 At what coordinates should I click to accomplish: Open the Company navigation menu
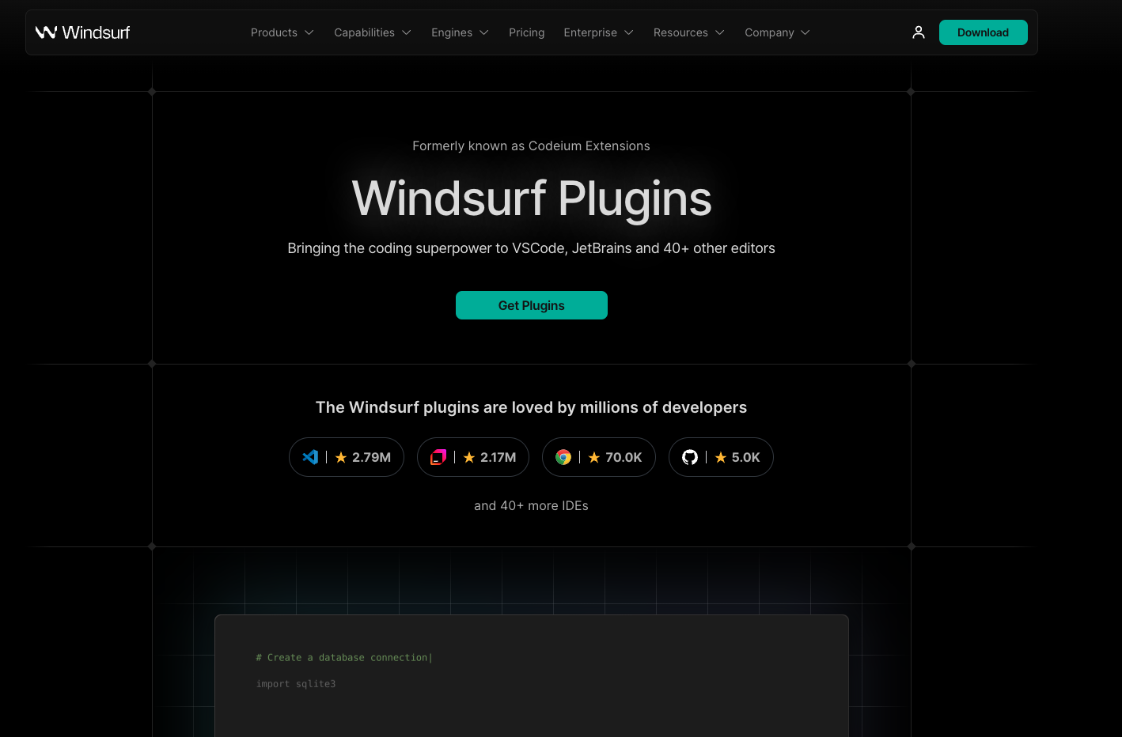(x=777, y=32)
